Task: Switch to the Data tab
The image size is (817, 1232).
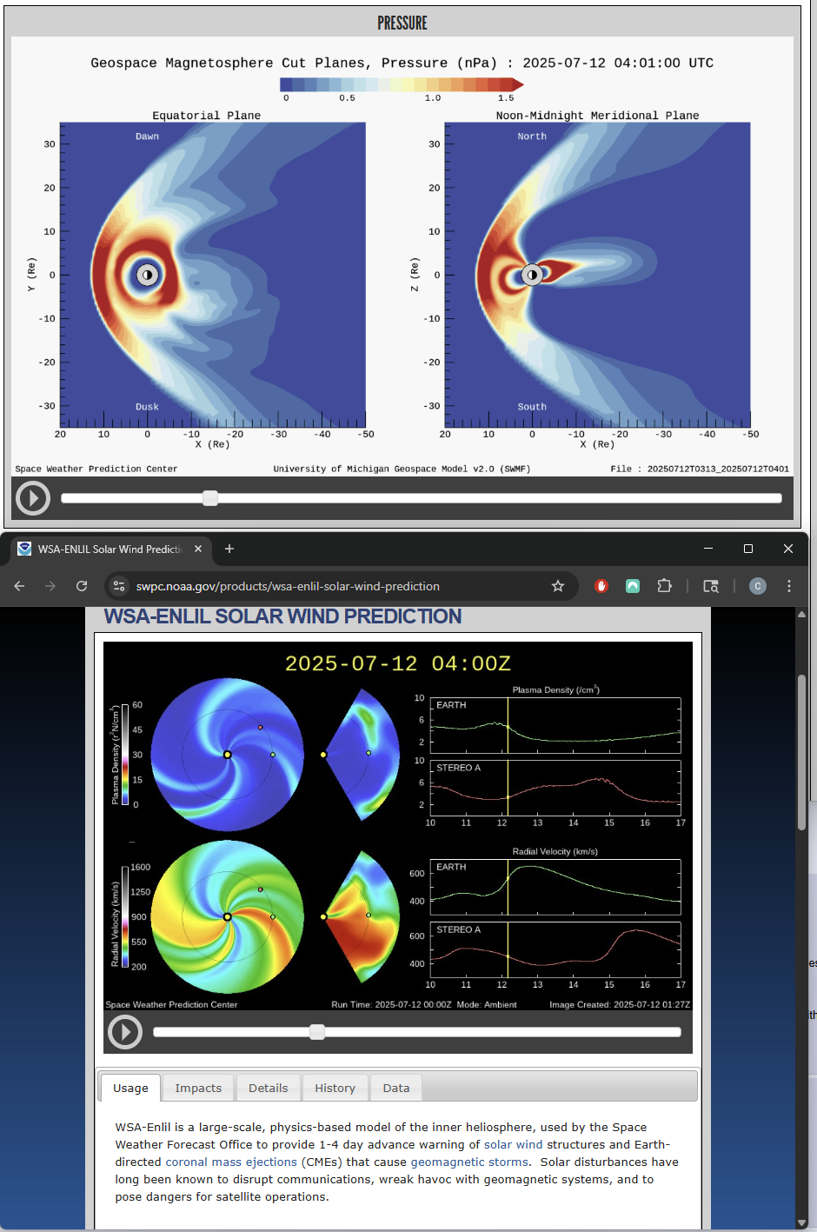Action: coord(396,1088)
